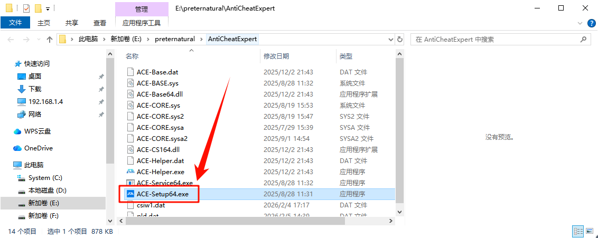The height and width of the screenshot is (238, 598).
Task: Click 此电脑 in the address bar
Action: point(88,39)
